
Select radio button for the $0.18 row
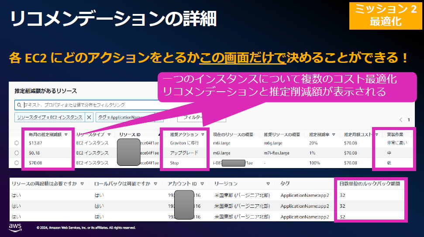pyautogui.click(x=17, y=153)
